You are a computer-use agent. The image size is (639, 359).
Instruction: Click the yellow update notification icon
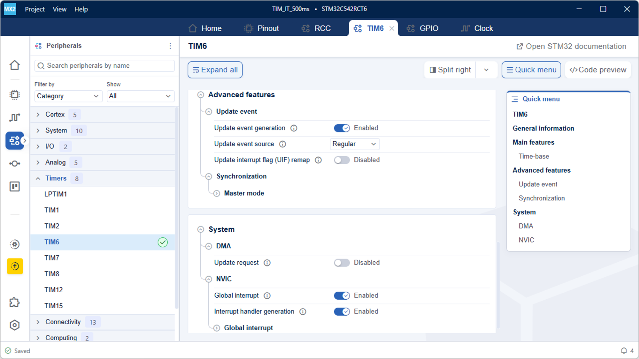pyautogui.click(x=15, y=266)
